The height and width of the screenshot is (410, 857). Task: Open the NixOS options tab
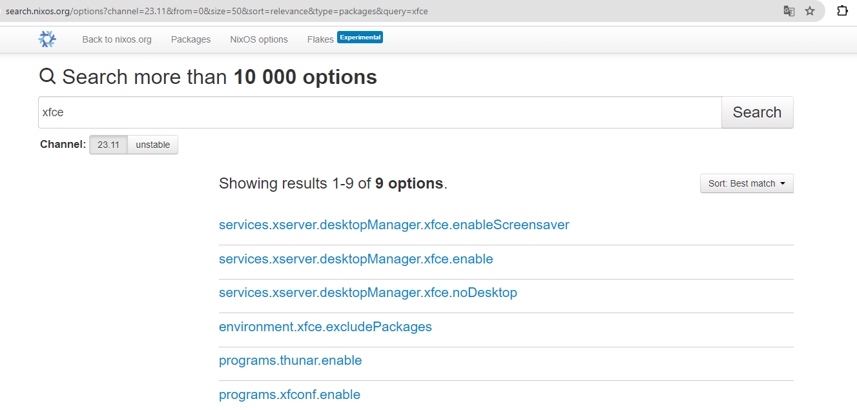pos(259,39)
